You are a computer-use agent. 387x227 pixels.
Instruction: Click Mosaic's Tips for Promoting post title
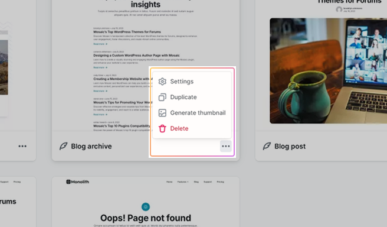tap(123, 102)
